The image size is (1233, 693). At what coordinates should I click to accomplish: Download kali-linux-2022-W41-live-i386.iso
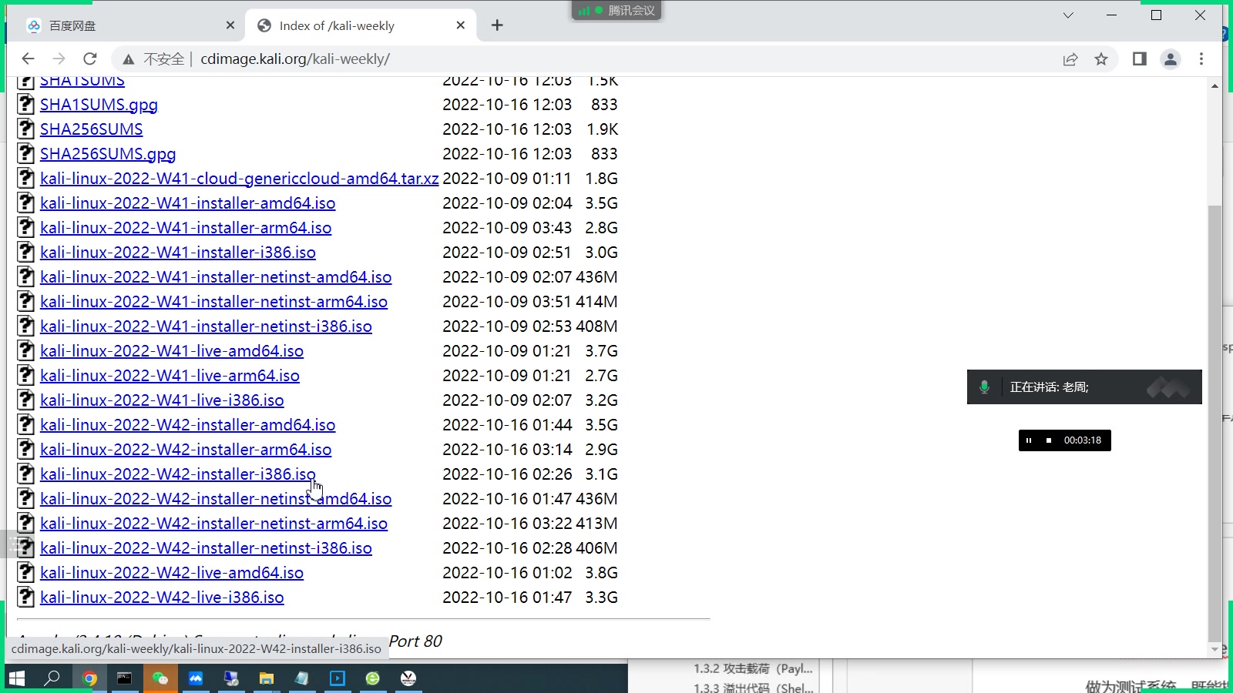click(x=162, y=400)
